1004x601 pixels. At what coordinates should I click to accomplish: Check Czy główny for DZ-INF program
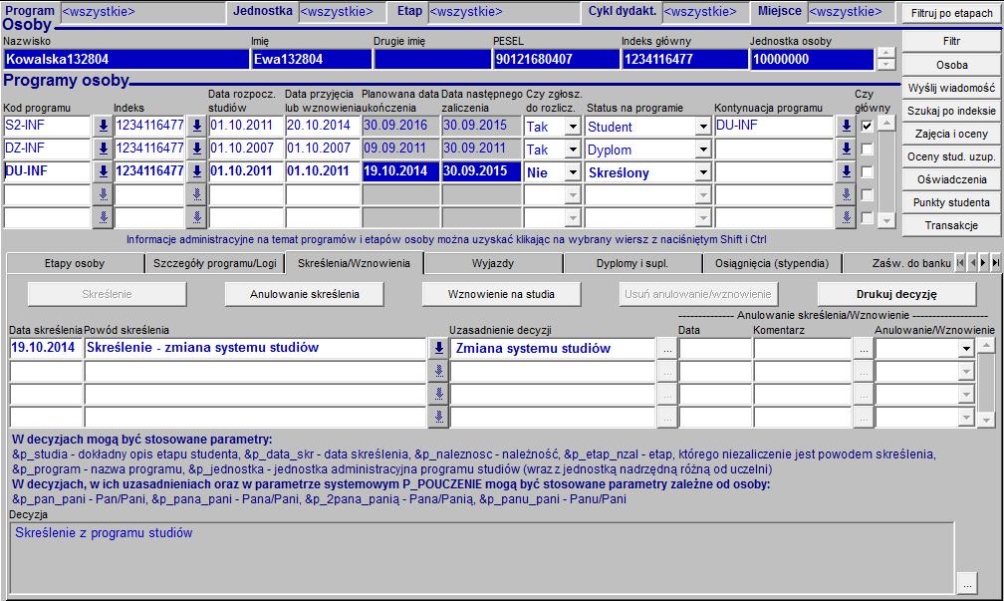tap(867, 150)
